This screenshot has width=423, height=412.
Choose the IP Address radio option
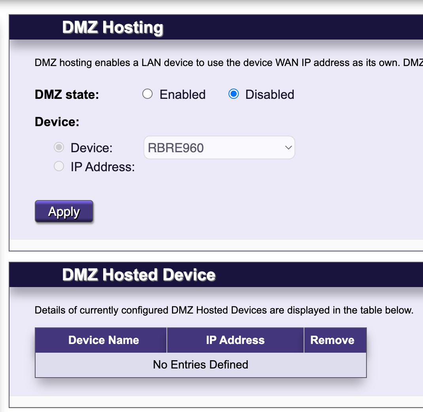coord(59,166)
